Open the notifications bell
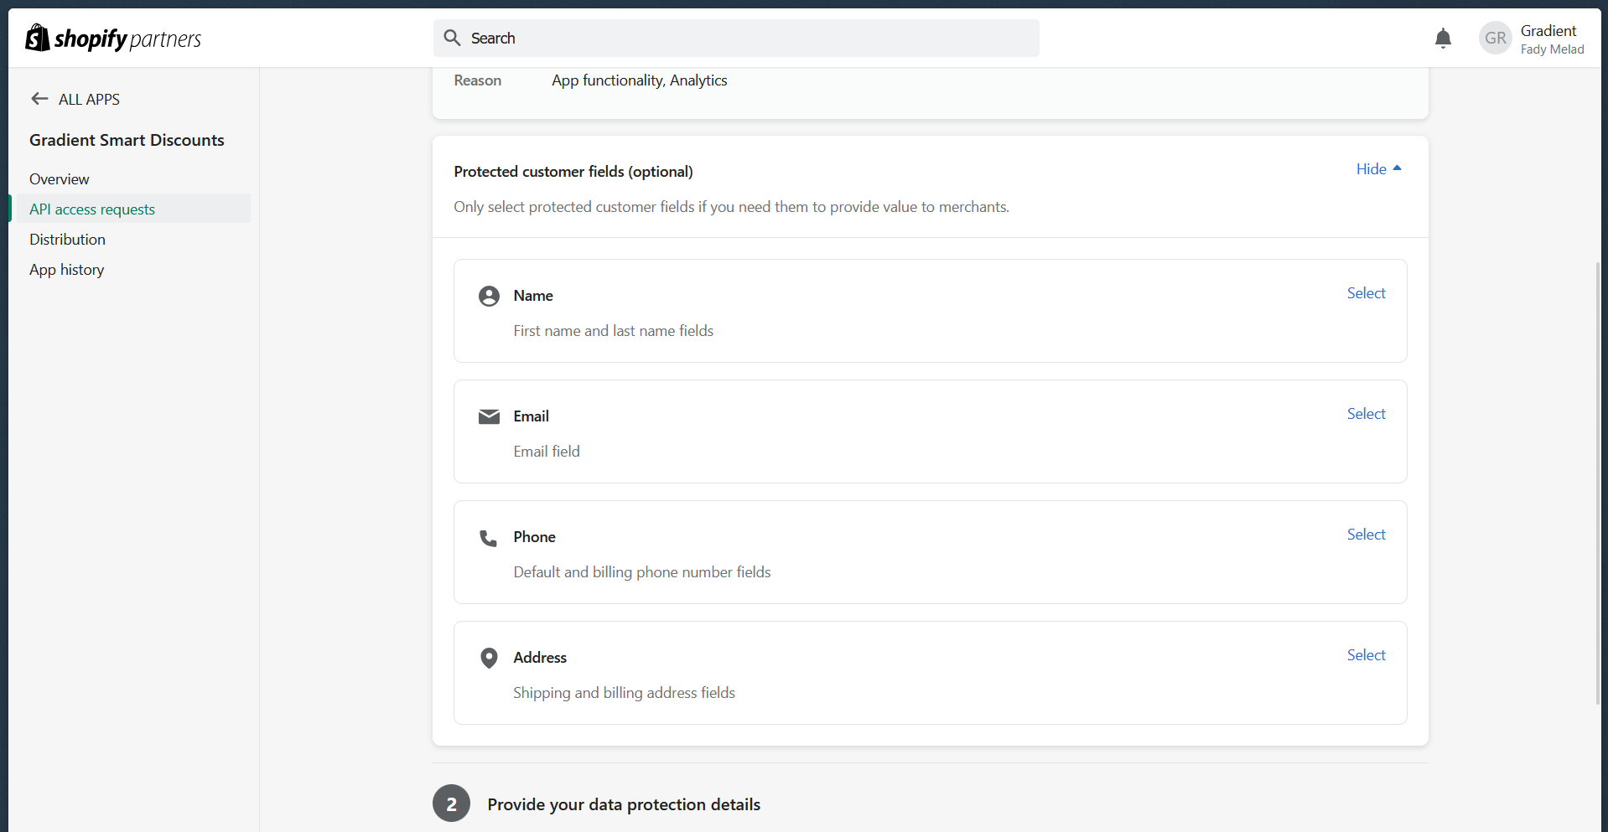1608x832 pixels. [x=1443, y=39]
